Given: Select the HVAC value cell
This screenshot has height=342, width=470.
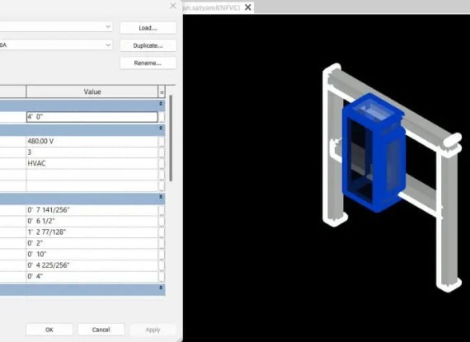Looking at the screenshot, I should coord(92,163).
